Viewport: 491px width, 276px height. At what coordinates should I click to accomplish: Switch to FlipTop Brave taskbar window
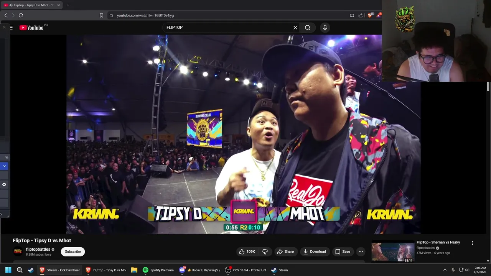tap(106, 270)
